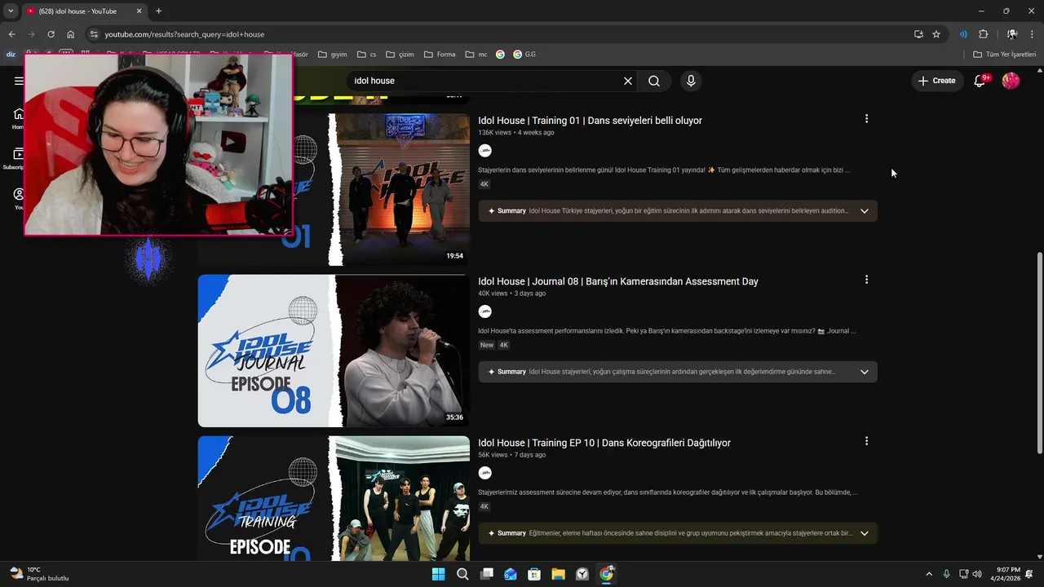The height and width of the screenshot is (587, 1044).
Task: Open the YouTube account avatar menu
Action: pyautogui.click(x=1011, y=81)
